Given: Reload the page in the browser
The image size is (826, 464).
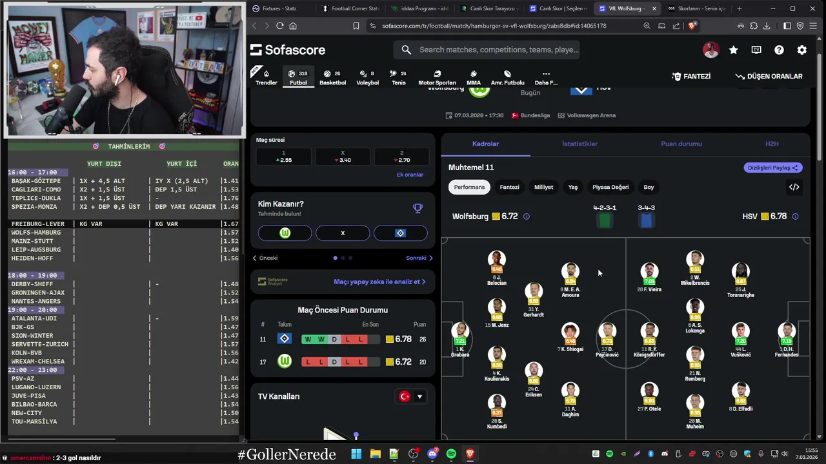Looking at the screenshot, I should click(279, 26).
